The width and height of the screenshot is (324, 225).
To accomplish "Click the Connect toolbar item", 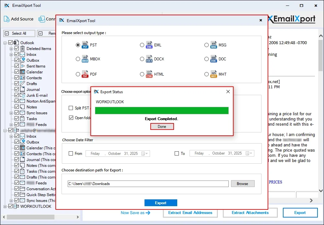I will [42, 19].
